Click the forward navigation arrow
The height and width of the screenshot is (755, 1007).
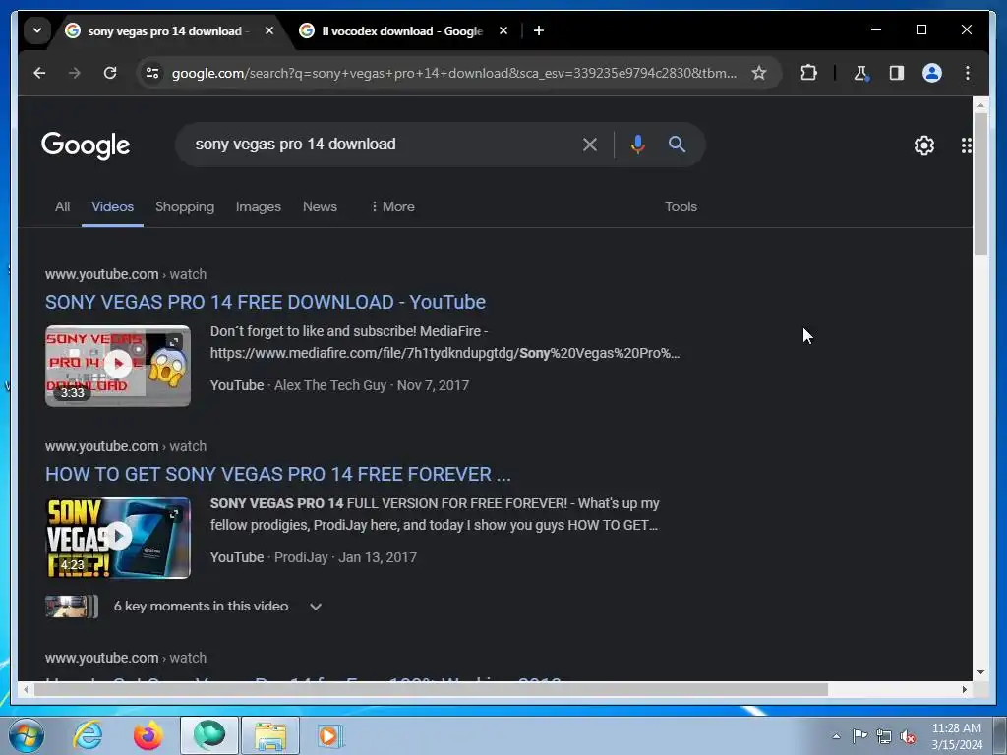75,73
